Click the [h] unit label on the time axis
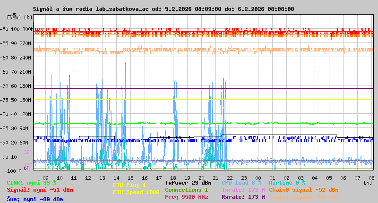This screenshot has height=203, width=378. click(368, 182)
